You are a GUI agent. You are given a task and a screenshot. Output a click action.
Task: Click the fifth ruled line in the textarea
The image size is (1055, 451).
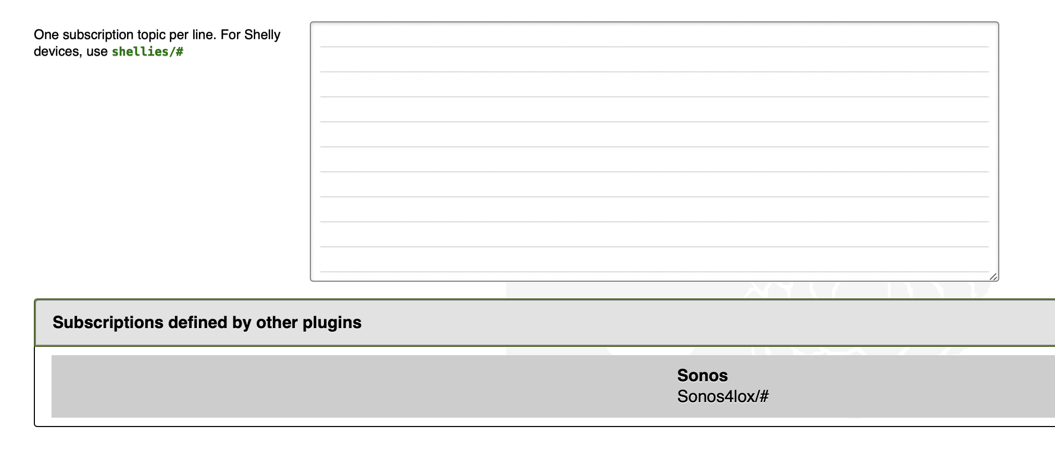coord(654,135)
